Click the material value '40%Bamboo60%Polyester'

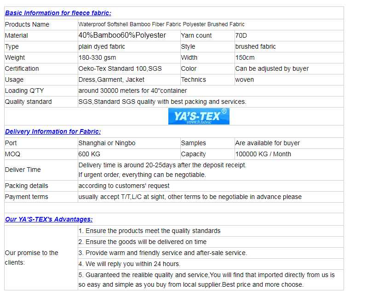click(x=122, y=35)
